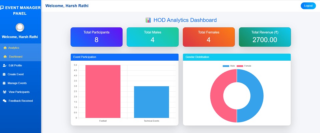Image resolution: width=320 pixels, height=133 pixels.
Task: Toggle the Female legend in Gender Distribution
Action: pos(244,66)
